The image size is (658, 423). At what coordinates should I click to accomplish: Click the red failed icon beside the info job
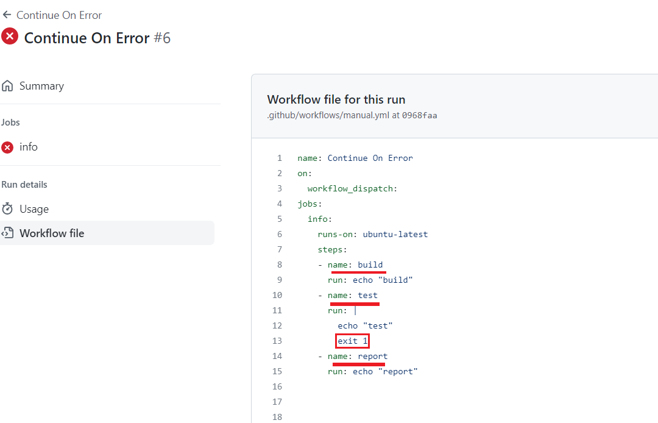coord(7,148)
